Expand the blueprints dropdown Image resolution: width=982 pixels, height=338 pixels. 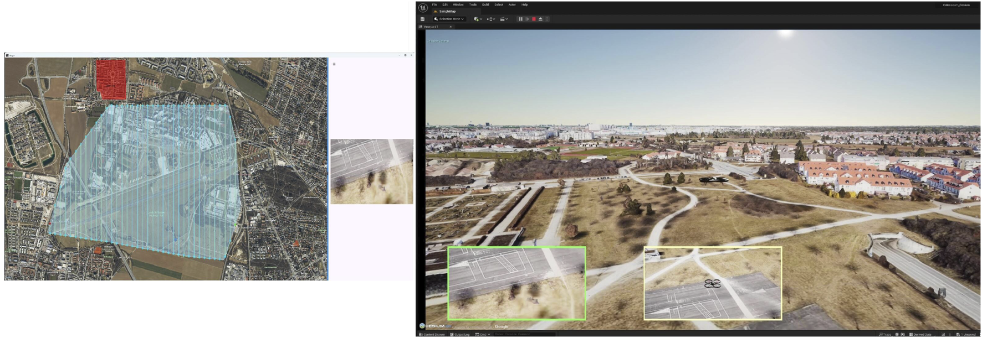490,19
